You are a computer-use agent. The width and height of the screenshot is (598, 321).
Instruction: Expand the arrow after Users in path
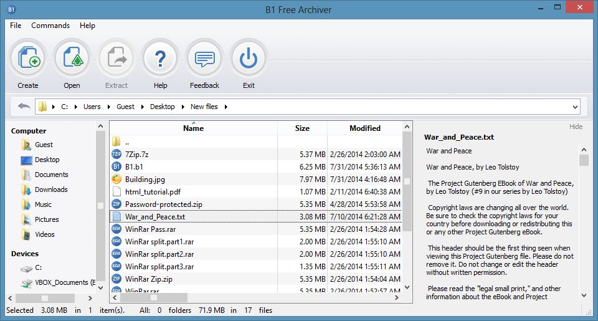108,107
